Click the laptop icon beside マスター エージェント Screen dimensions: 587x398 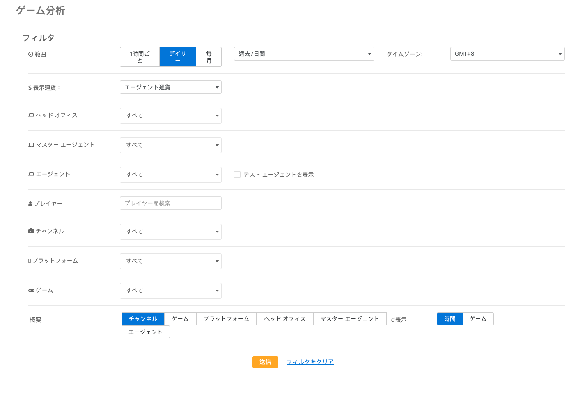coord(31,145)
